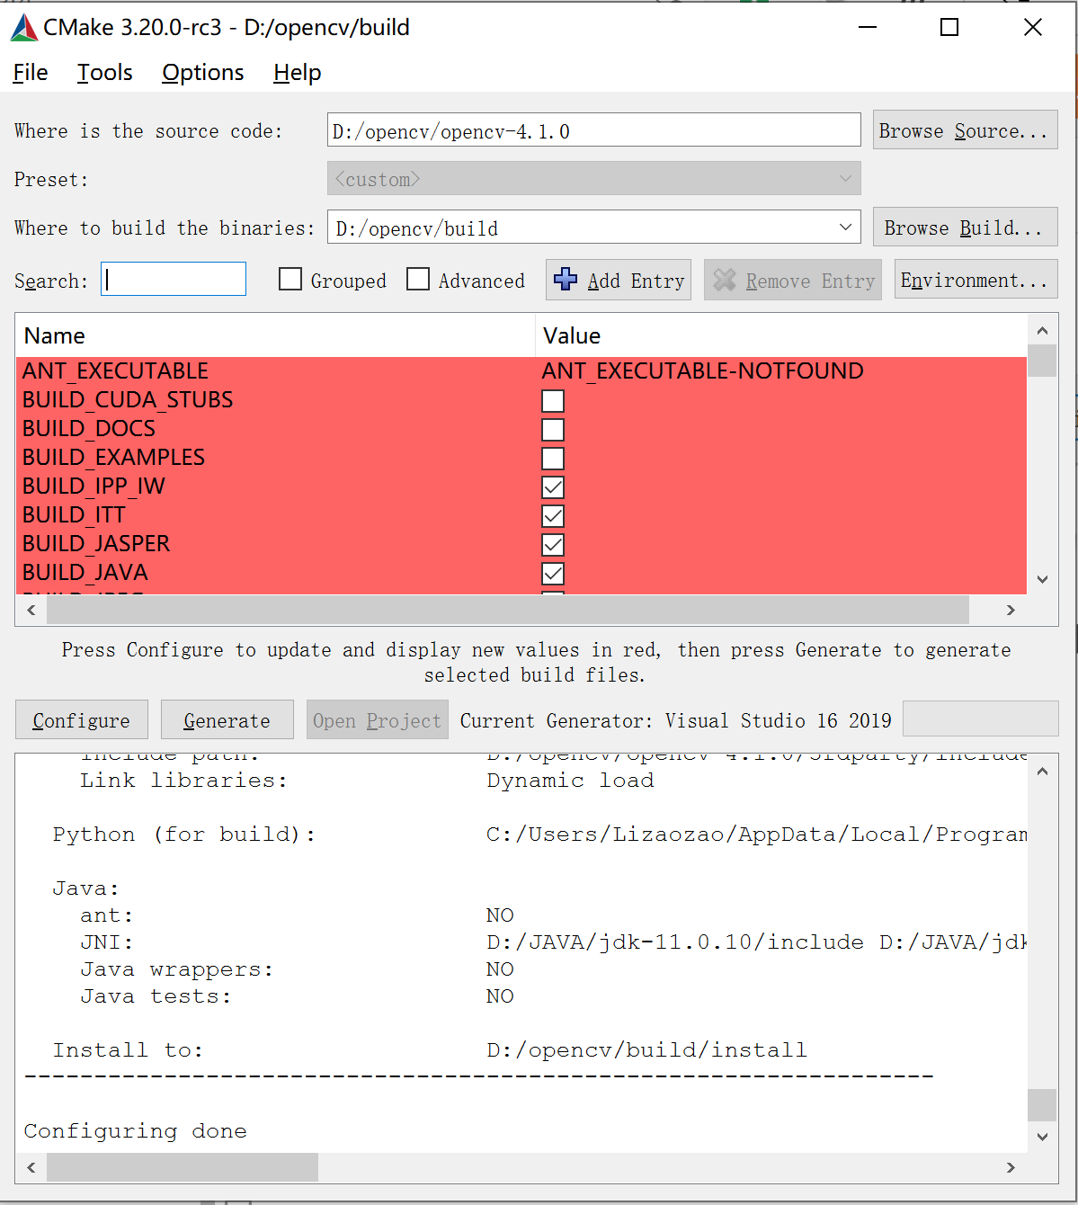This screenshot has width=1078, height=1205.
Task: Click inside the Search field
Action: 173,279
